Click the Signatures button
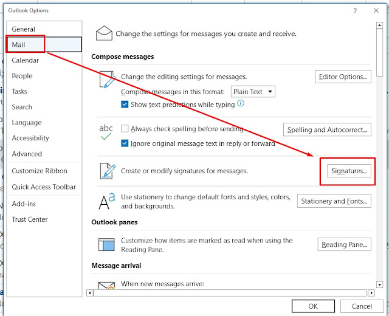The height and width of the screenshot is (316, 389). 349,171
